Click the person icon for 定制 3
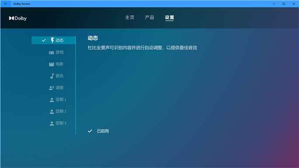 [52, 123]
